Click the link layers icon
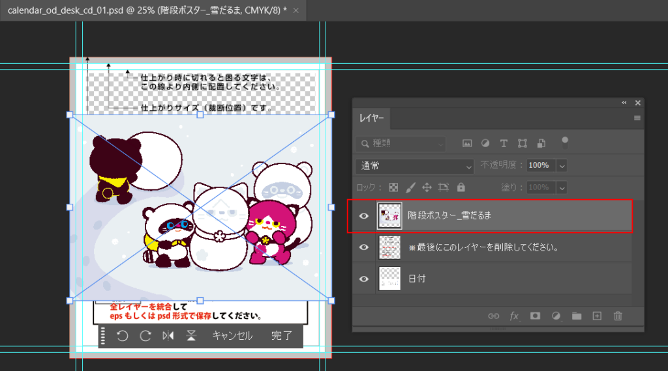The image size is (668, 371). pos(494,316)
